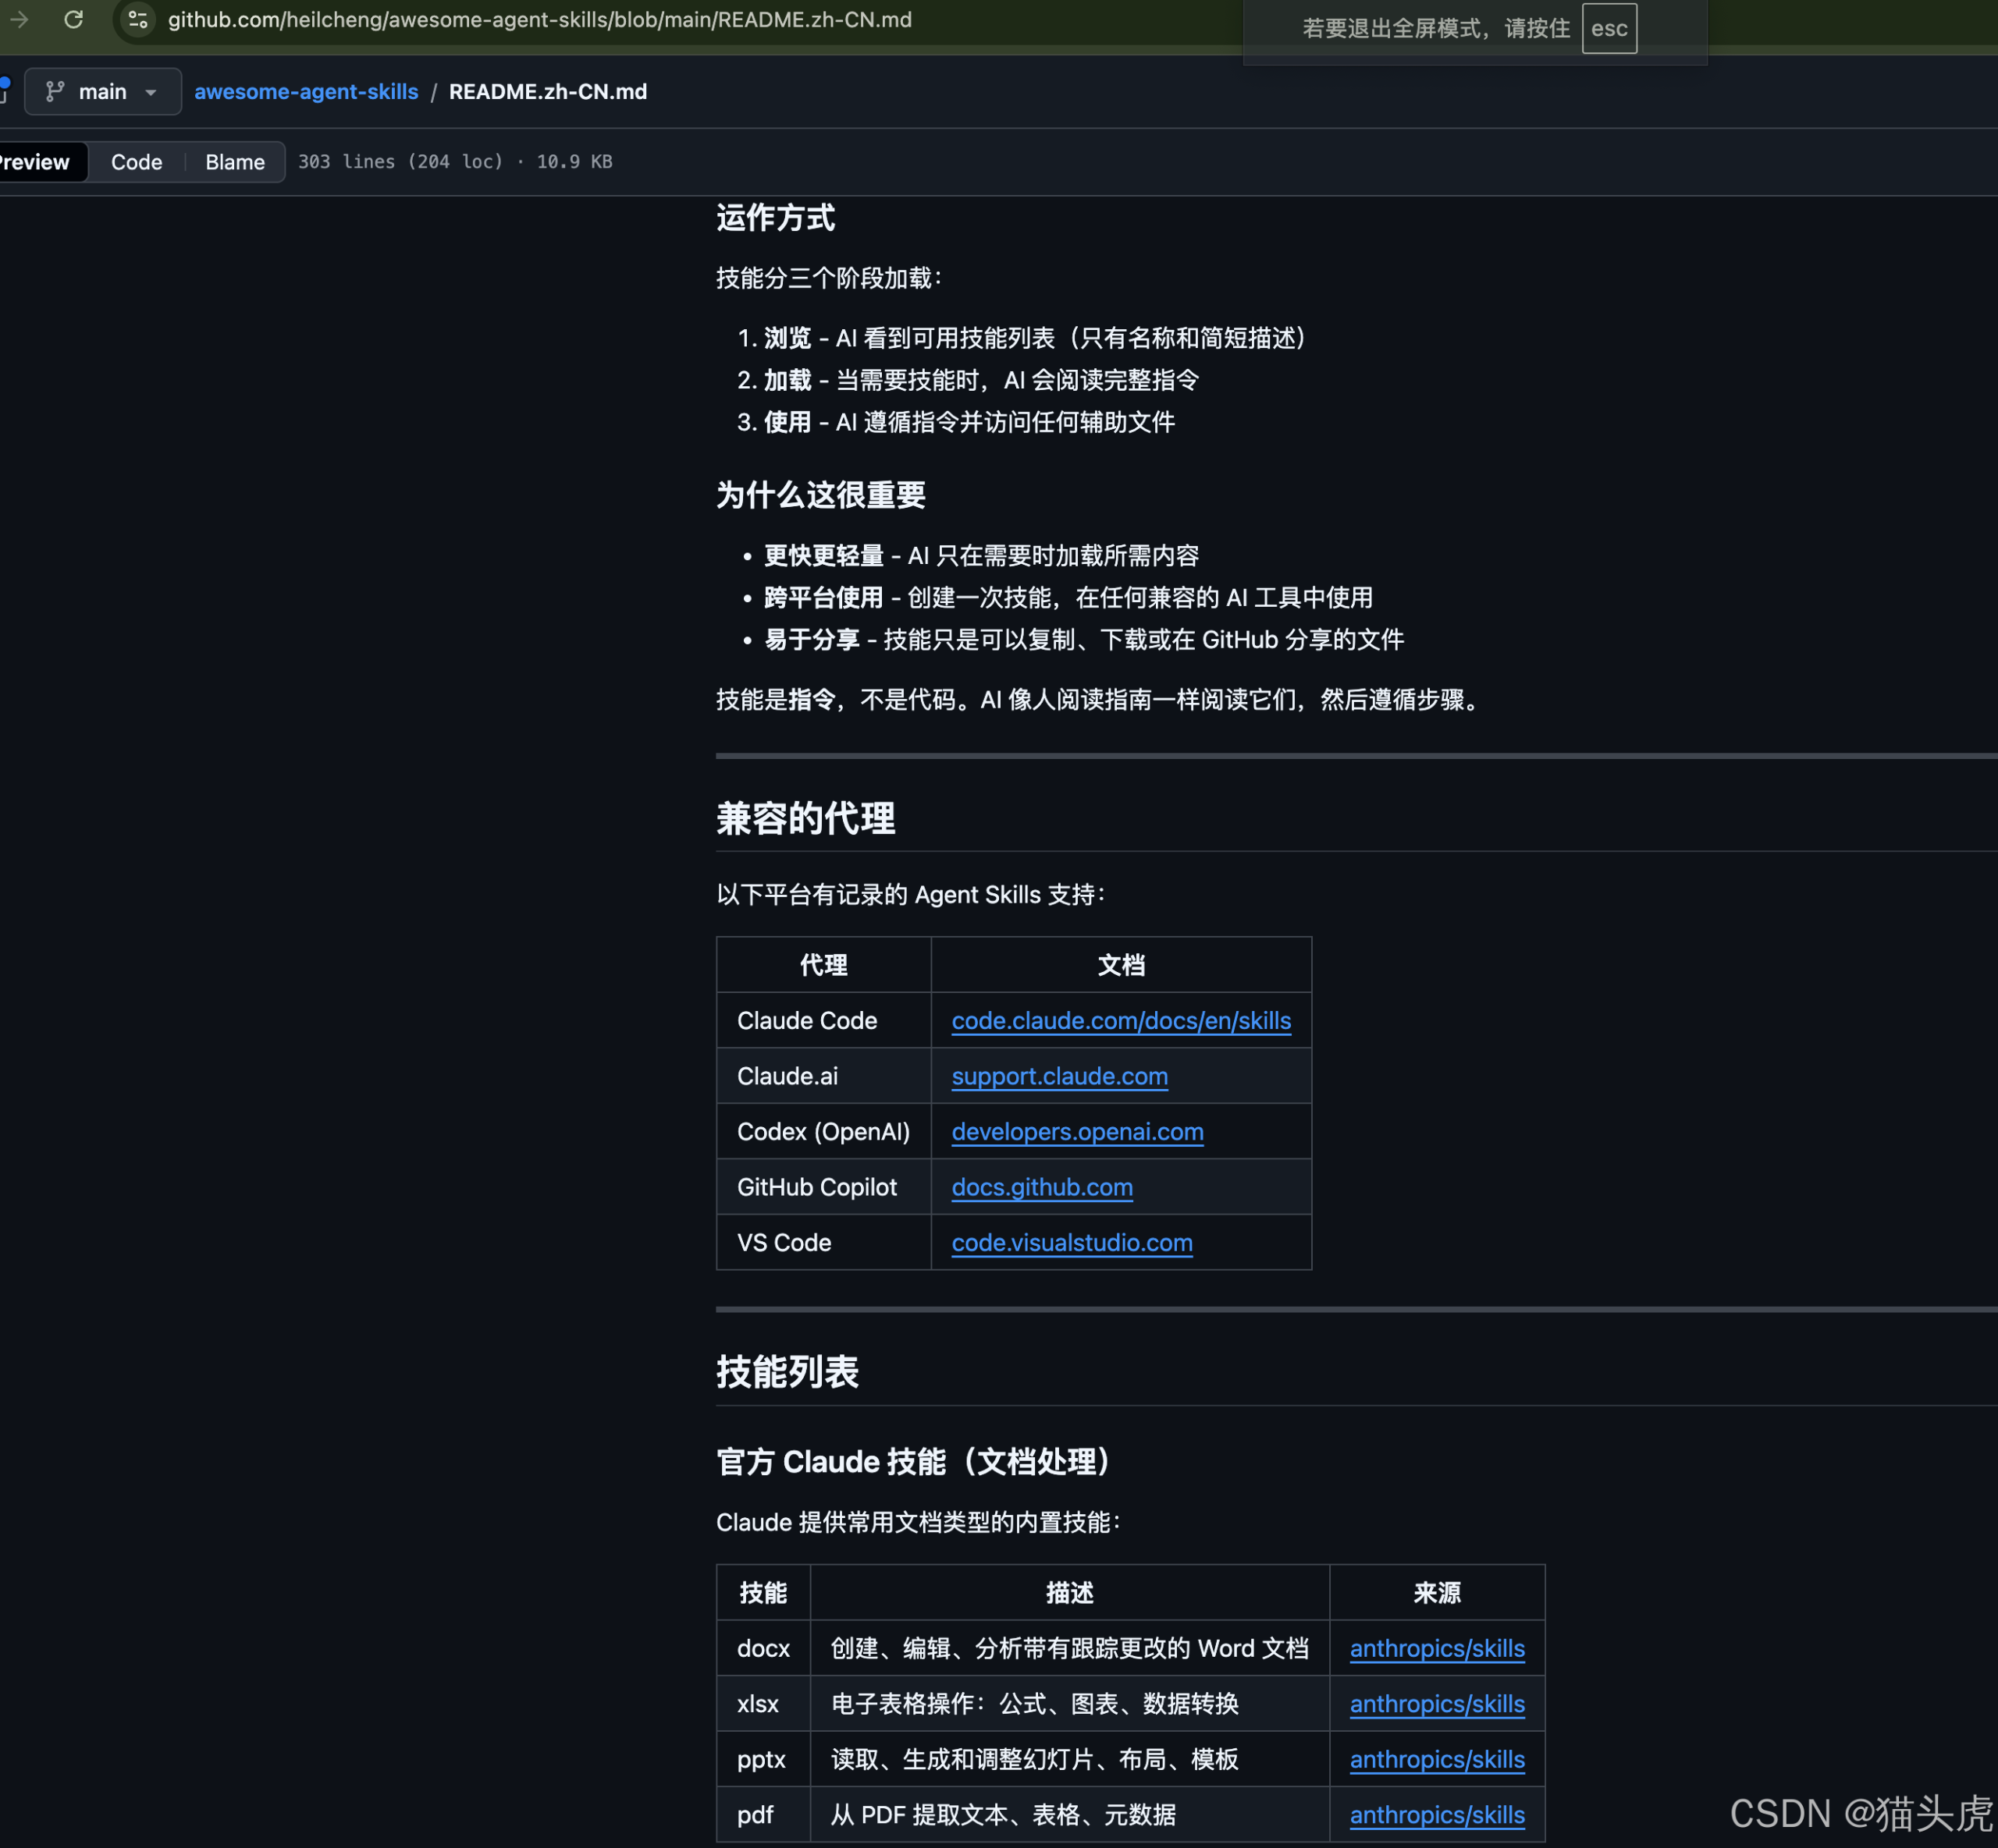Open the code.visualstudio.com link
The width and height of the screenshot is (1998, 1848).
(1072, 1242)
